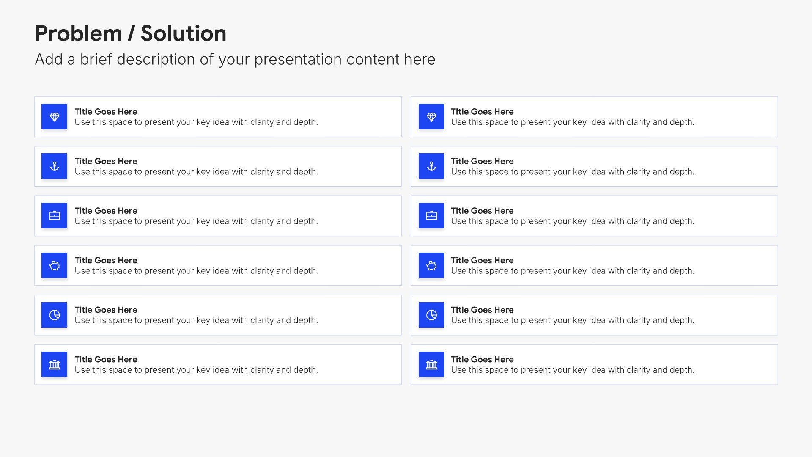This screenshot has height=457, width=812.
Task: Click description text in left briefcase card
Action: pos(196,221)
